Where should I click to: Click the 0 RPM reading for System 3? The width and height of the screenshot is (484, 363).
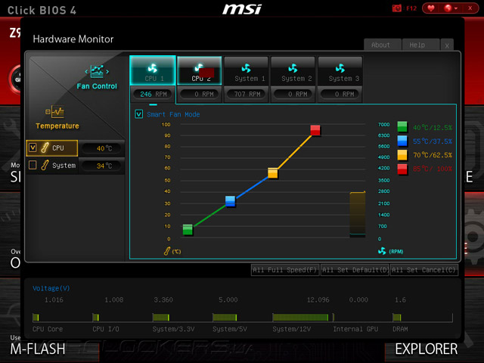[340, 94]
